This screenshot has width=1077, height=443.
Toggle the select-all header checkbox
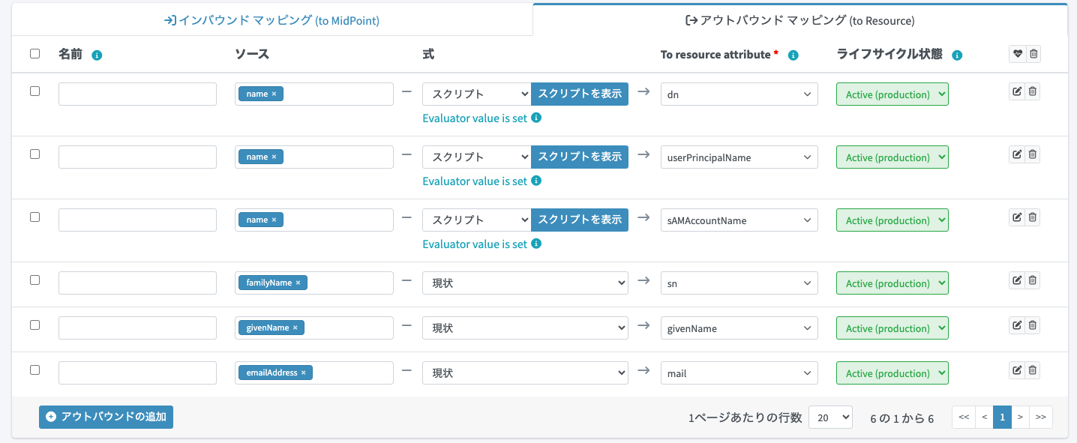coord(34,53)
